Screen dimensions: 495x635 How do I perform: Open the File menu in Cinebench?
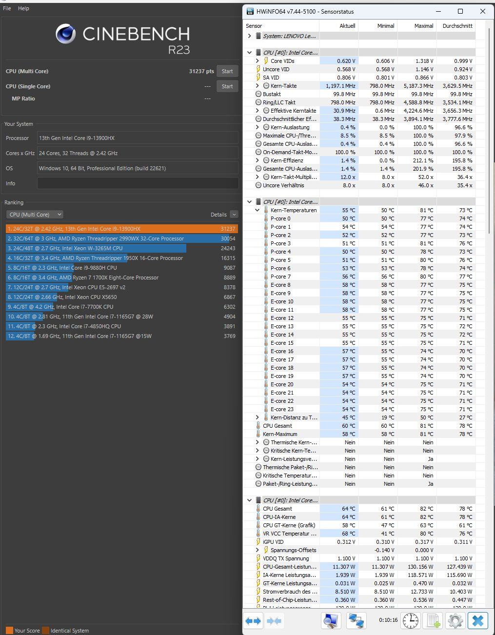pos(7,8)
